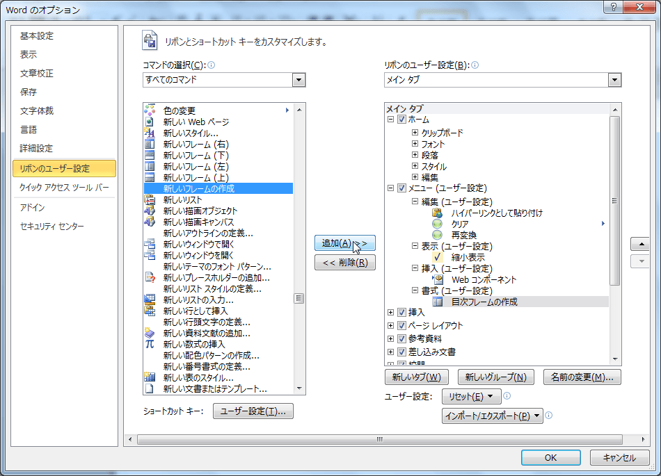Screen dimensions: 661x476
Task: Uncheck the 挿入 tab checkbox
Action: [x=401, y=312]
